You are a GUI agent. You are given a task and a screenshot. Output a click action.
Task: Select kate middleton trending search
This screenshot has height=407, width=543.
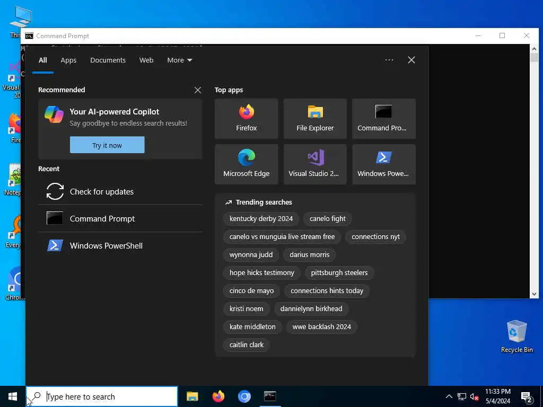coord(252,326)
